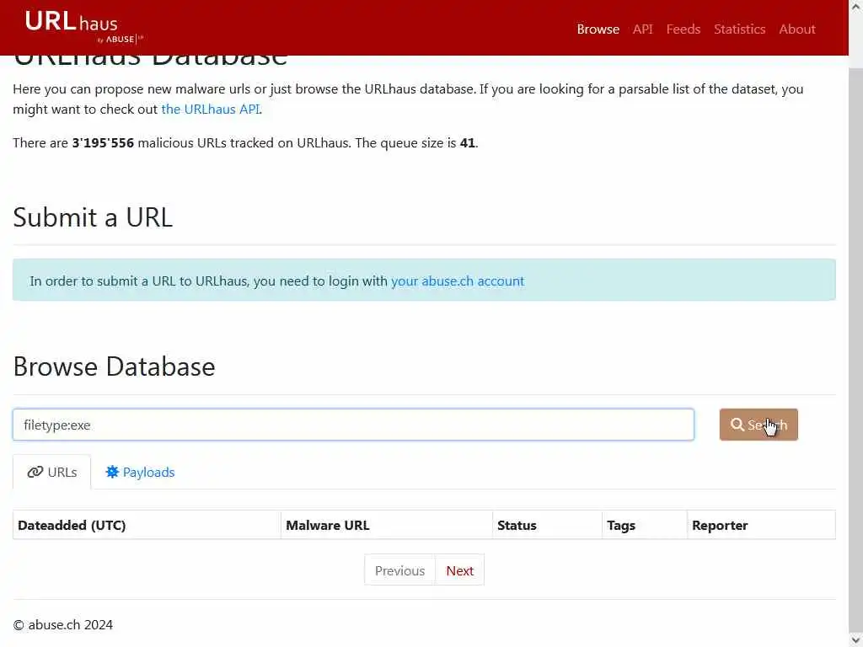Select the URLs tab
The image size is (863, 647).
[51, 472]
